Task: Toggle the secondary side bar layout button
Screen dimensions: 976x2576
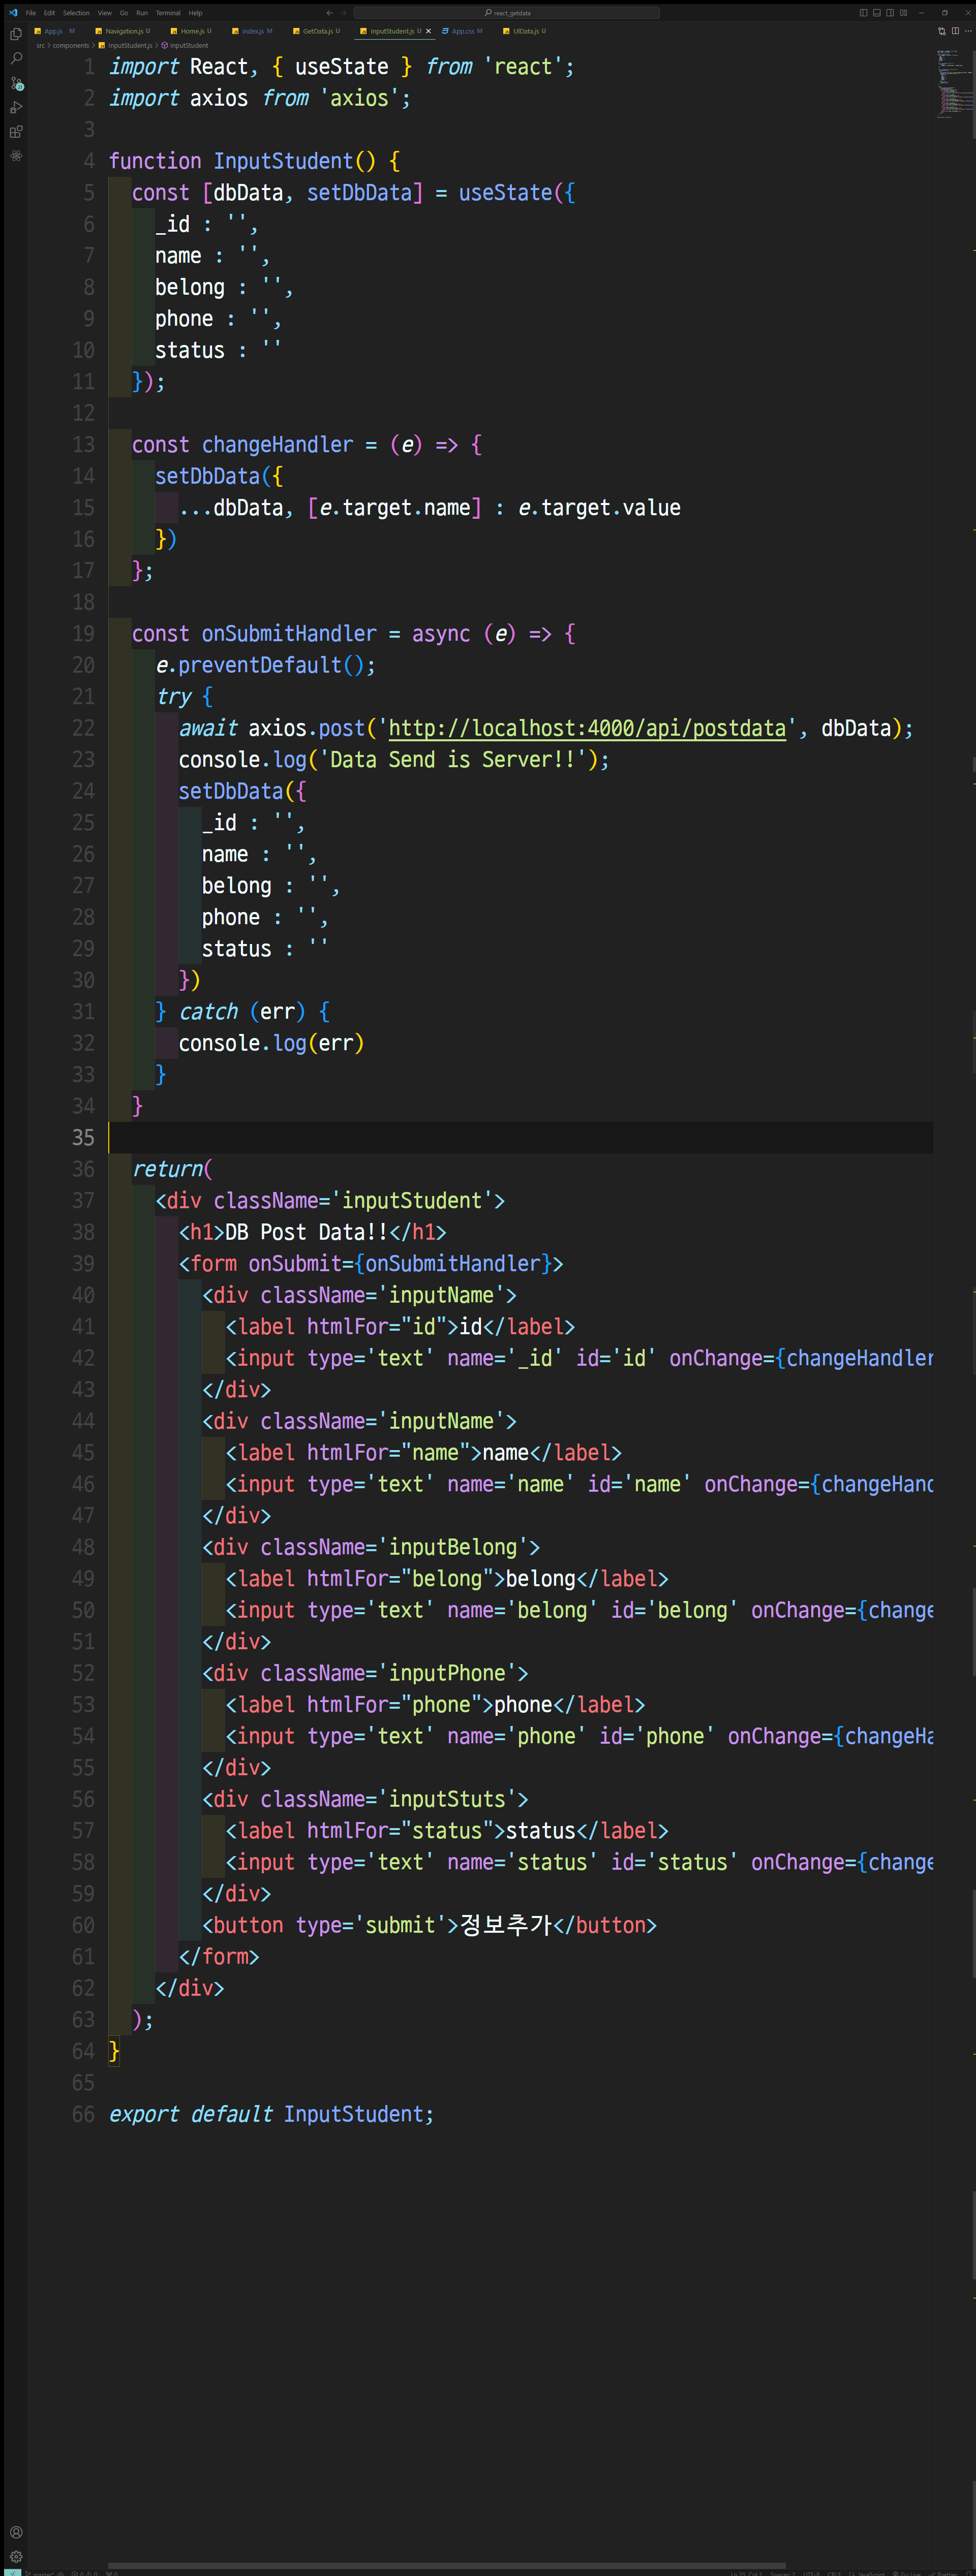Action: [889, 13]
